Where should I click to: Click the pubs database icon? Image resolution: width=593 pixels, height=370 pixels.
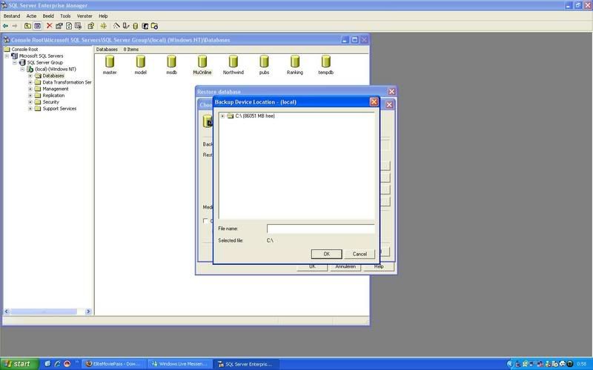[264, 61]
